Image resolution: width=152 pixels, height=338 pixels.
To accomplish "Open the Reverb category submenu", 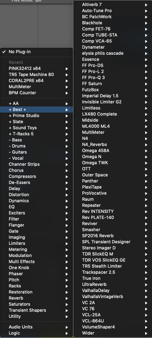I will (x=36, y=298).
